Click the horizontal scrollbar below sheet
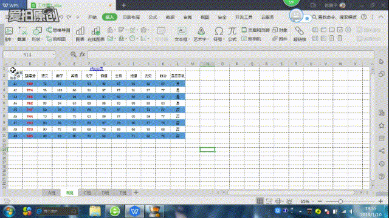 [291, 193]
